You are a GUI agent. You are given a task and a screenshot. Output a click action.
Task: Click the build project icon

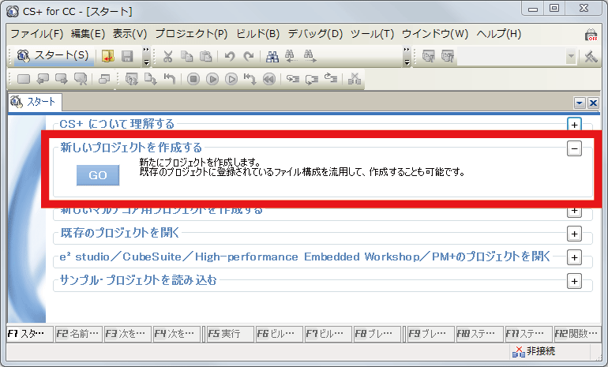click(429, 57)
